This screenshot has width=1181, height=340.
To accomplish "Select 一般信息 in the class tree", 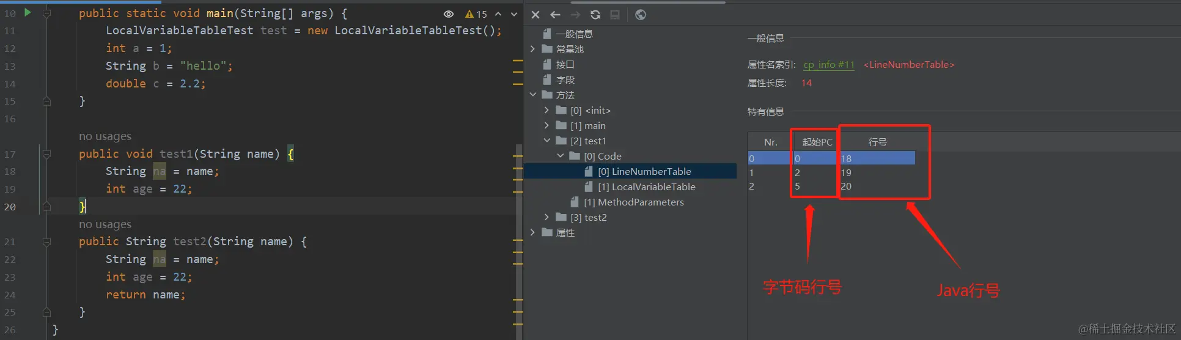I will [574, 34].
